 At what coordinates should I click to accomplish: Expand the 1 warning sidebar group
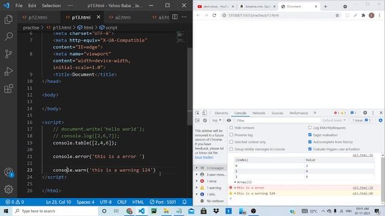coord(197,188)
